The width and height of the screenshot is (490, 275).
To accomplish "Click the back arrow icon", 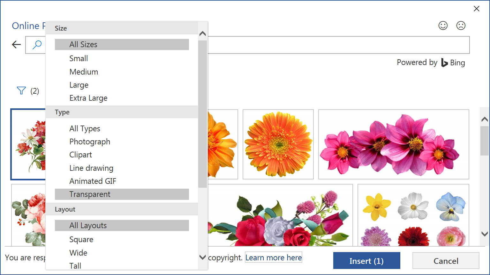I will 16,45.
